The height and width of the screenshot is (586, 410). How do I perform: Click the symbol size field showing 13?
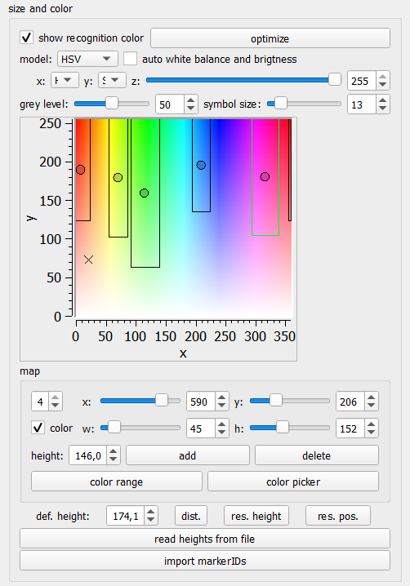pos(361,104)
